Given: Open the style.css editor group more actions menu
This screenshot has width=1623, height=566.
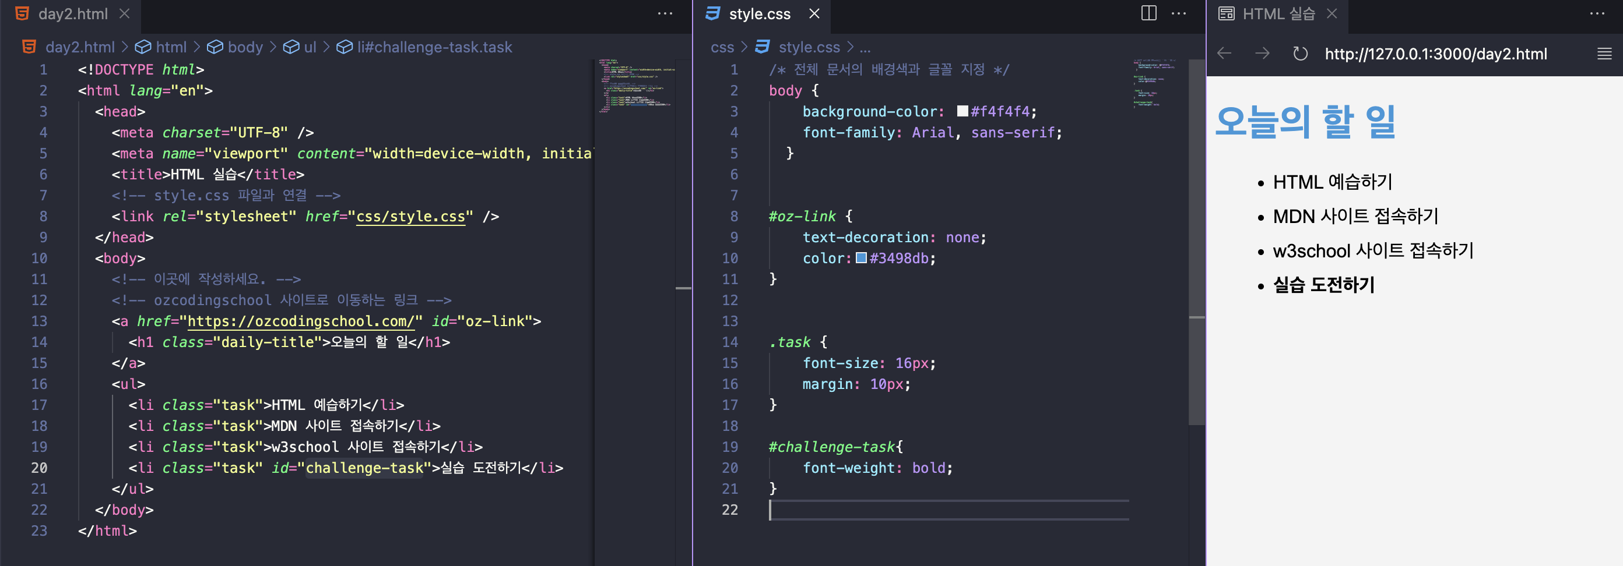Looking at the screenshot, I should (1178, 14).
